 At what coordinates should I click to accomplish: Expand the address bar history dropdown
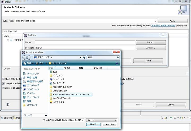80,58
